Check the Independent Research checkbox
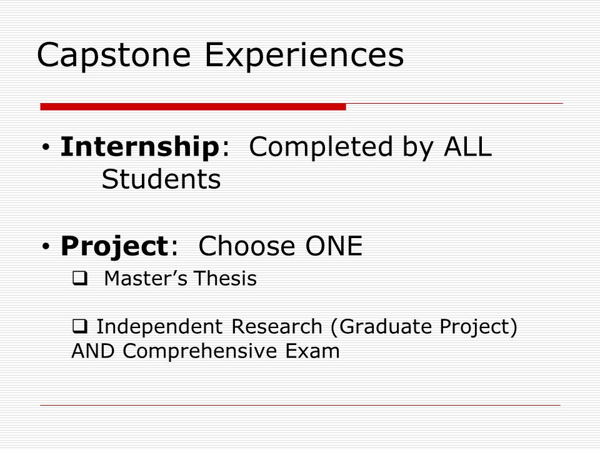 80,326
